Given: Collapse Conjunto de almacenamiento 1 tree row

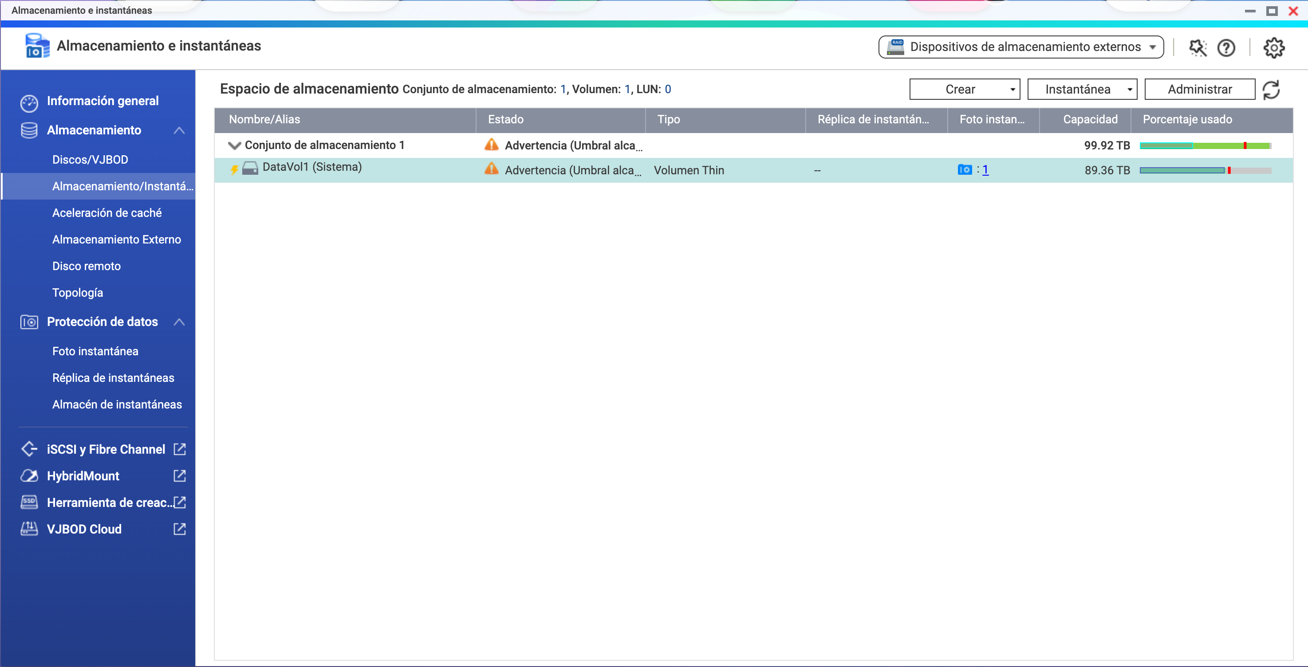Looking at the screenshot, I should (234, 145).
